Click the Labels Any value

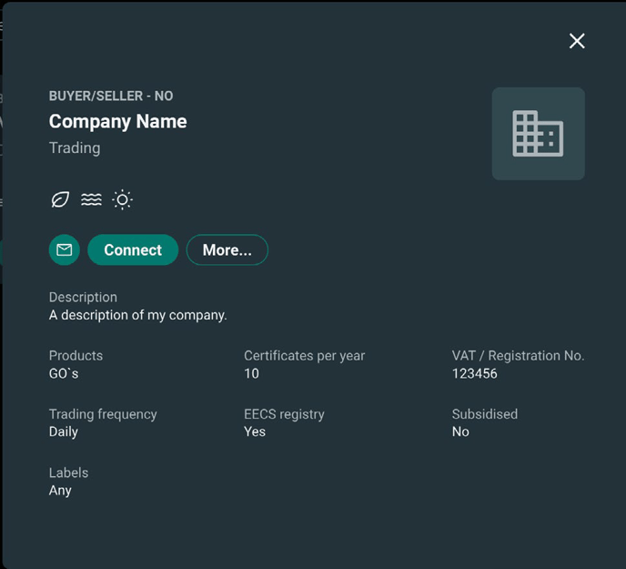tap(60, 491)
